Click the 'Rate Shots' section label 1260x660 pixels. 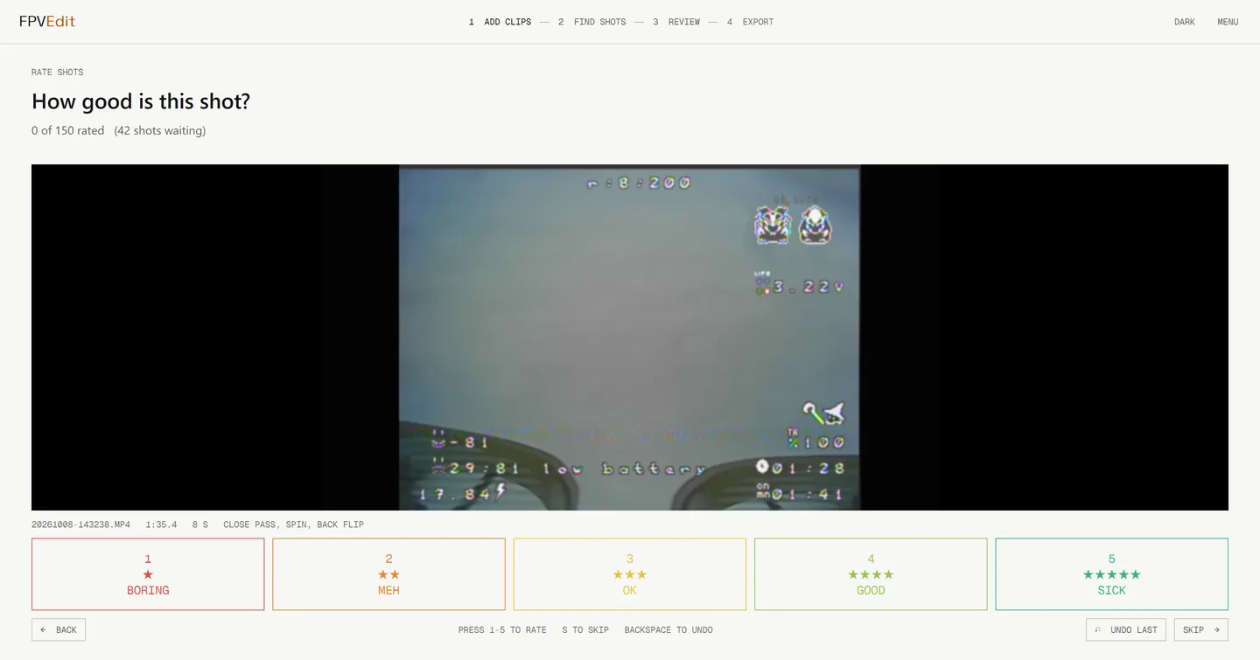(x=58, y=73)
